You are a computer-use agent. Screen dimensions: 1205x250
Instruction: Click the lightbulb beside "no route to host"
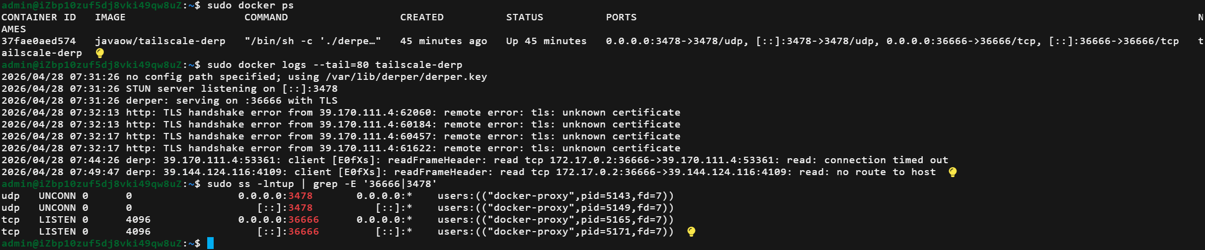953,172
